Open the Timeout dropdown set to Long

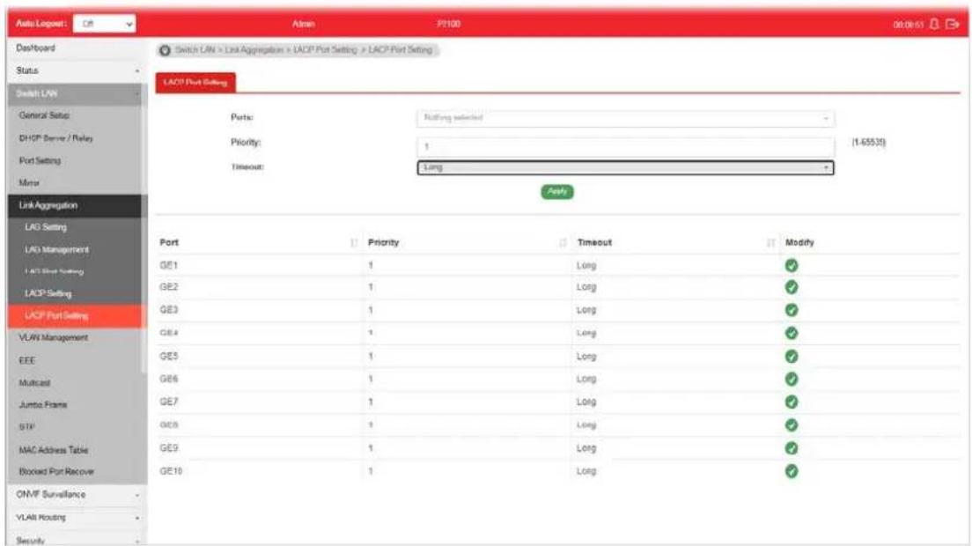tap(625, 167)
